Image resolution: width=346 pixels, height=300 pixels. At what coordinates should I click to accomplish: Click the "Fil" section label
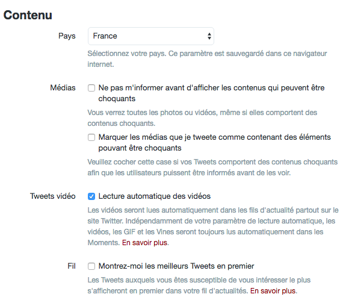point(72,266)
